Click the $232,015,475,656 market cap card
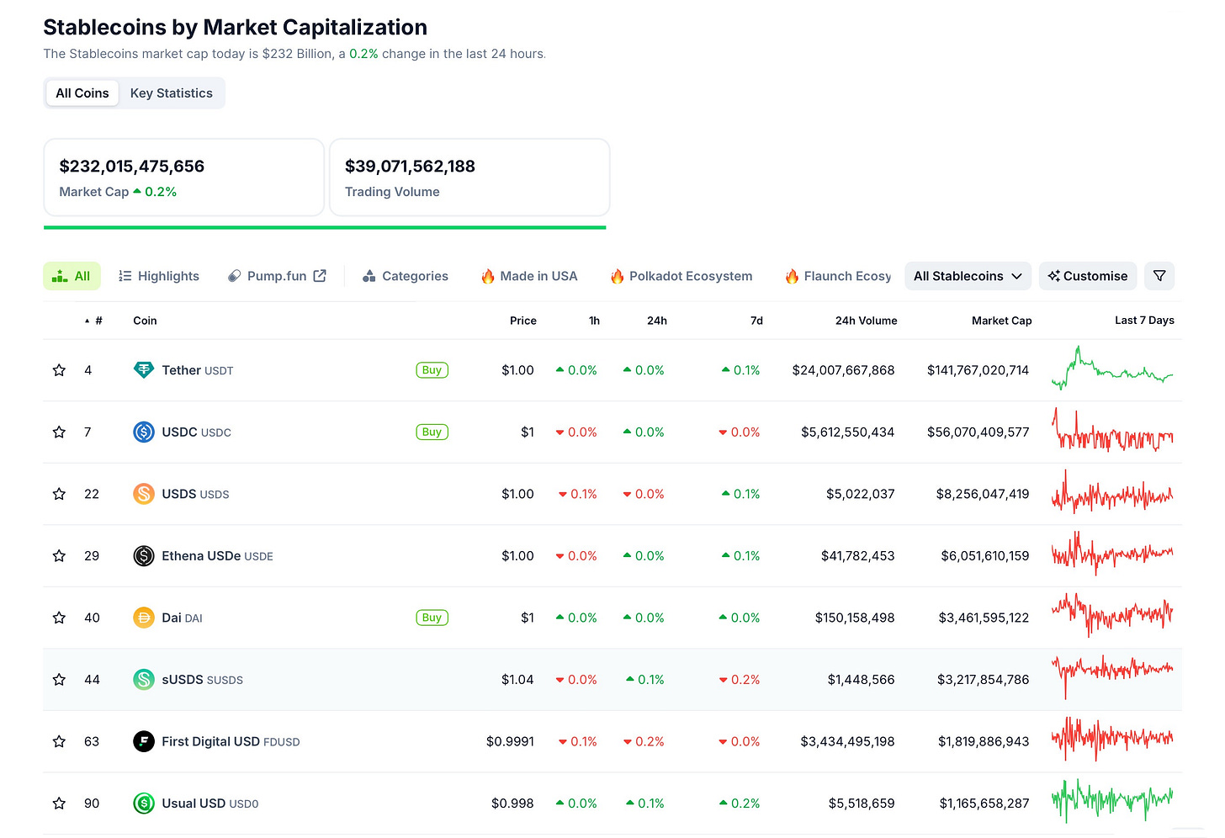This screenshot has width=1225, height=838. [183, 178]
